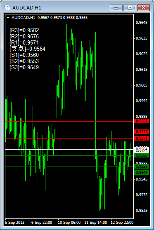154x230 pixels.
Task: Click the 6 Sep 22:00 time axis label
Action: (42, 222)
